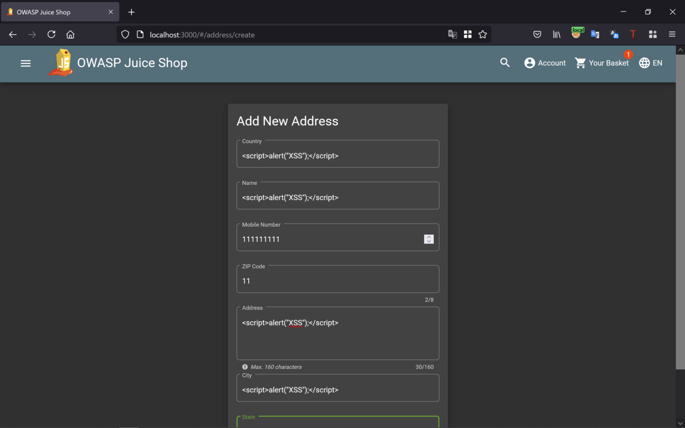Click the Max. 160 characters hint
Viewport: 685px width, 428px height.
pyautogui.click(x=276, y=367)
